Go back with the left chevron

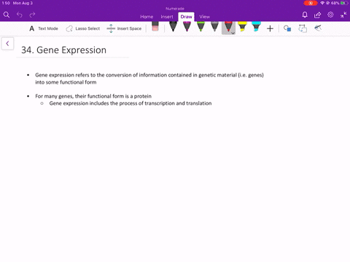tap(7, 44)
